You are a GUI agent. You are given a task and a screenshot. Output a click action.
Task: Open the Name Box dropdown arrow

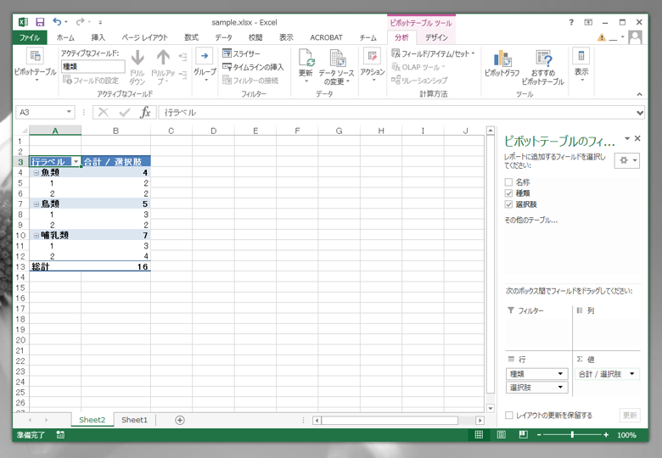coord(69,112)
